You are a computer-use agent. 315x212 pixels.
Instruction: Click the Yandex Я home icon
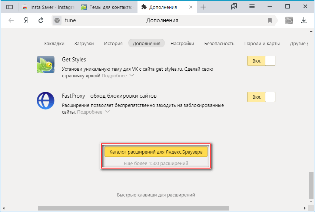[x=26, y=20]
